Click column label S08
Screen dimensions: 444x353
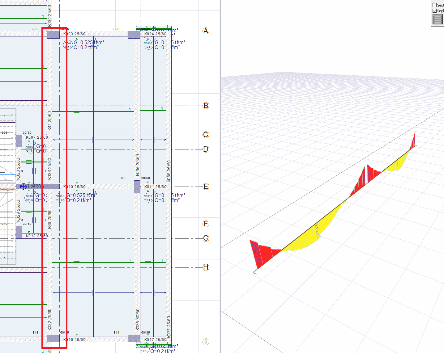[122, 178]
